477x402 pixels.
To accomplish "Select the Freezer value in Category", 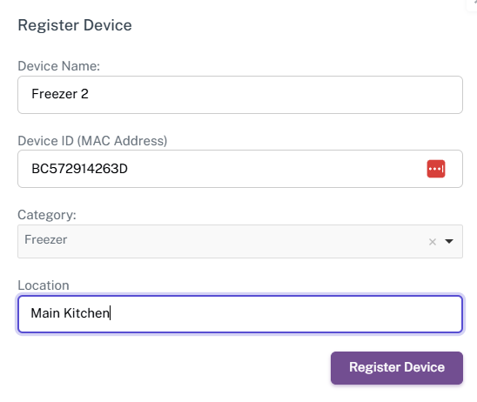I will pos(46,239).
